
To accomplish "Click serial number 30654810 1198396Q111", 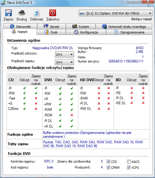I will [126, 61].
